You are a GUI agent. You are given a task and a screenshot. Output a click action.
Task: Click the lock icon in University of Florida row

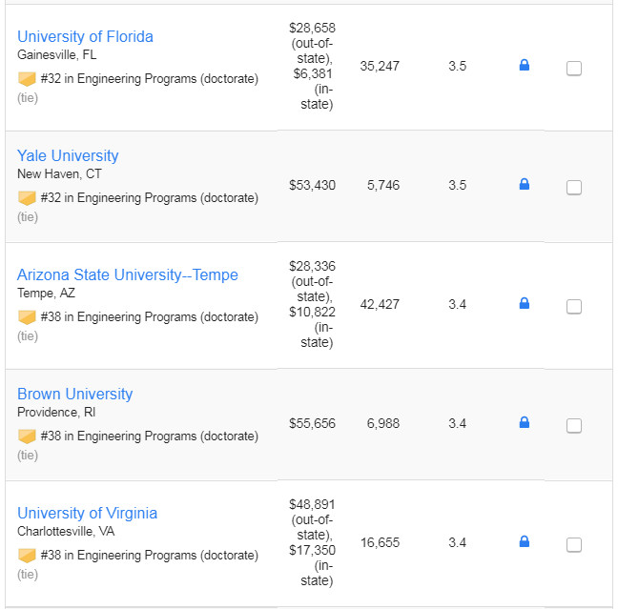click(x=524, y=65)
